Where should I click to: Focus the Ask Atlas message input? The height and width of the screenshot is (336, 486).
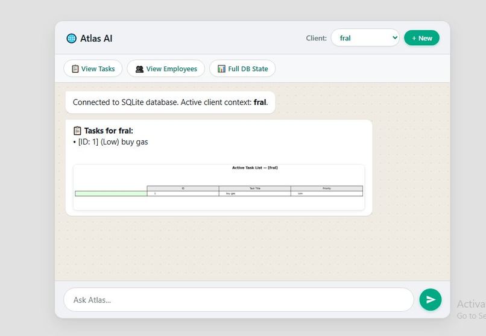pyautogui.click(x=239, y=300)
